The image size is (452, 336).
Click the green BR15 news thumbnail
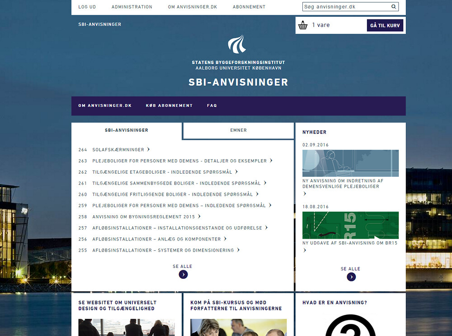(351, 225)
